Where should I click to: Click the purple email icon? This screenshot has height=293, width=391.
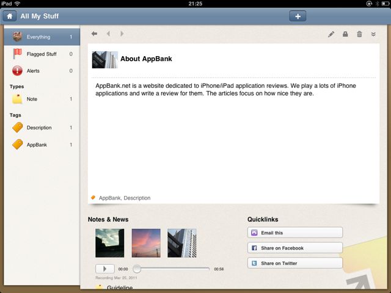coord(254,233)
